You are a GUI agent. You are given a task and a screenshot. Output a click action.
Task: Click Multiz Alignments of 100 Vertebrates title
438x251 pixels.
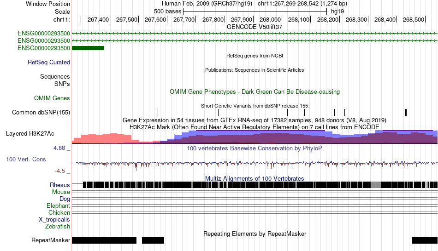point(255,178)
